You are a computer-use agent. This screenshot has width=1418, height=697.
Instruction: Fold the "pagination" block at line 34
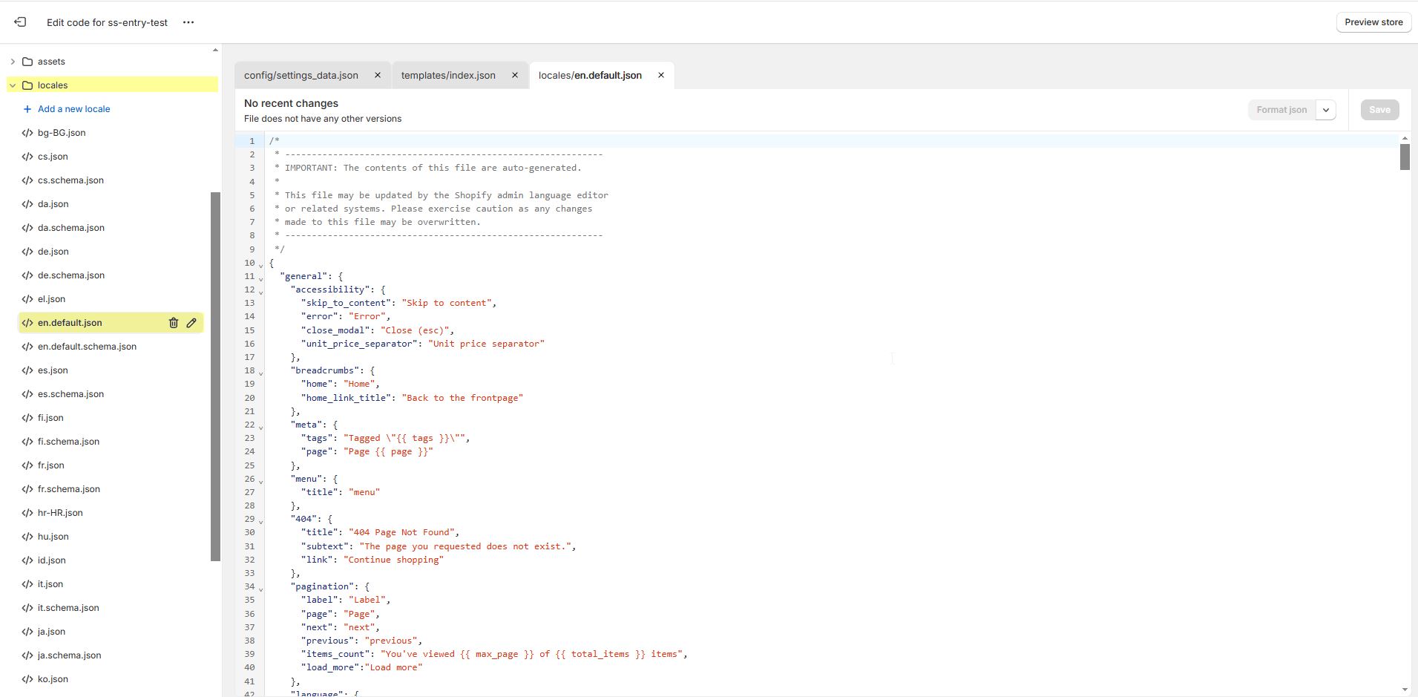[261, 589]
